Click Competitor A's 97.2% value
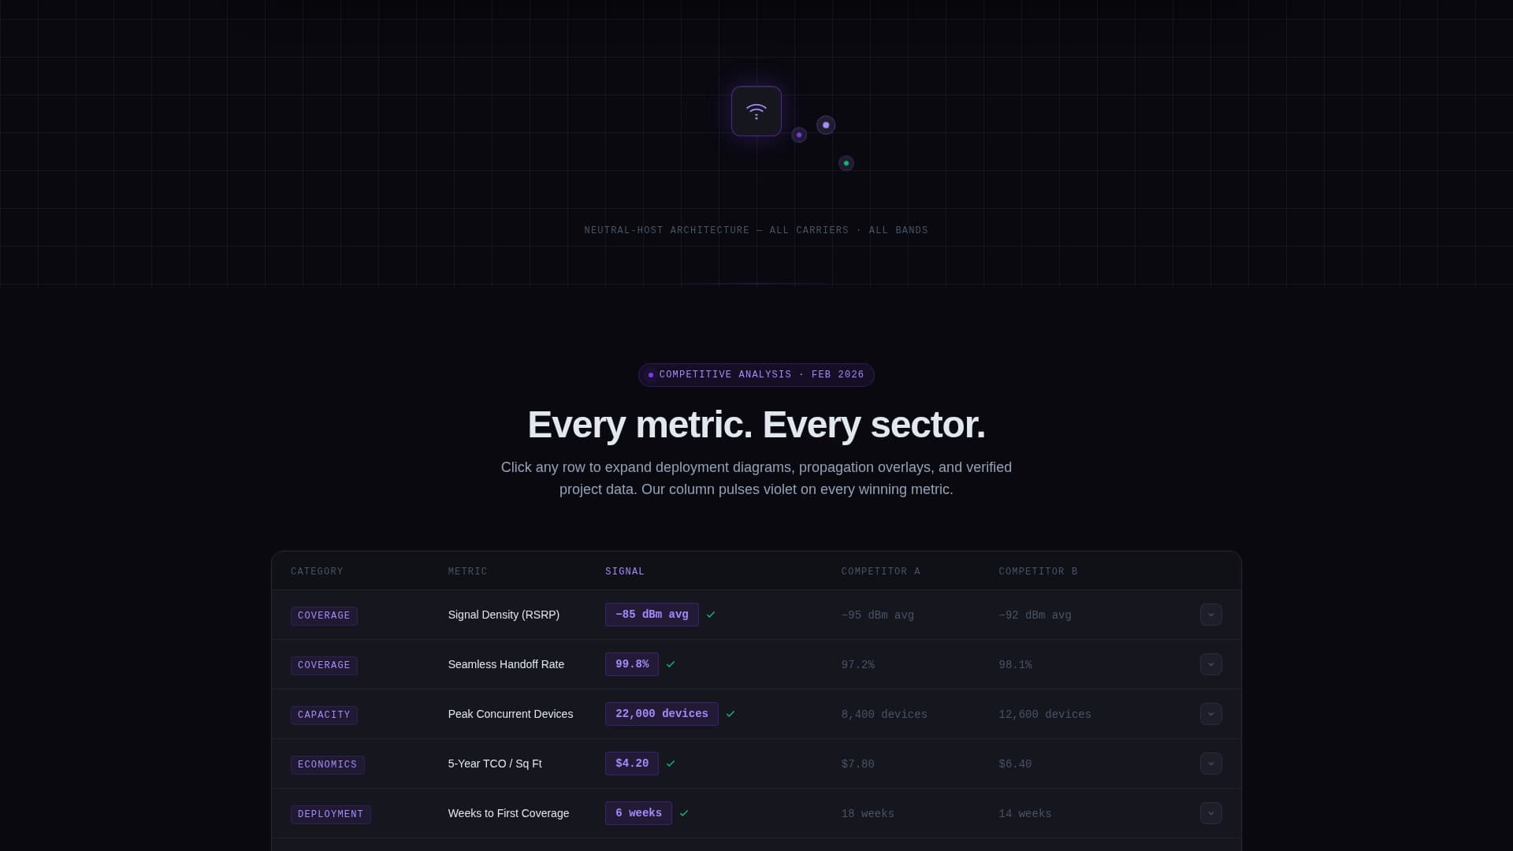The width and height of the screenshot is (1513, 851). [x=857, y=665]
